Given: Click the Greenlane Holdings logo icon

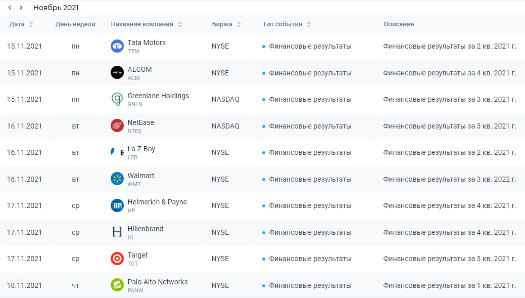Looking at the screenshot, I should [117, 99].
